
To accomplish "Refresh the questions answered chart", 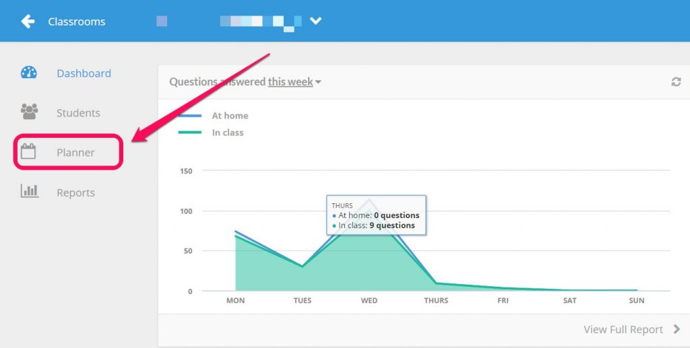I will coord(676,82).
